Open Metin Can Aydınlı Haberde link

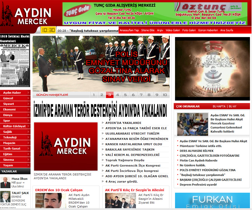pos(198,160)
